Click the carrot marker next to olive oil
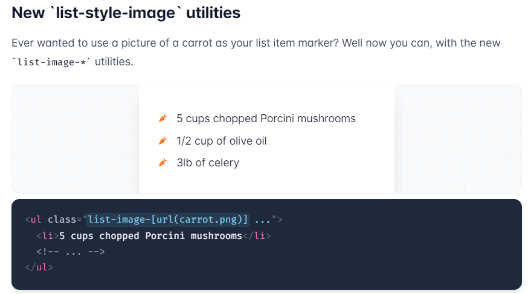528x294 pixels. 162,141
